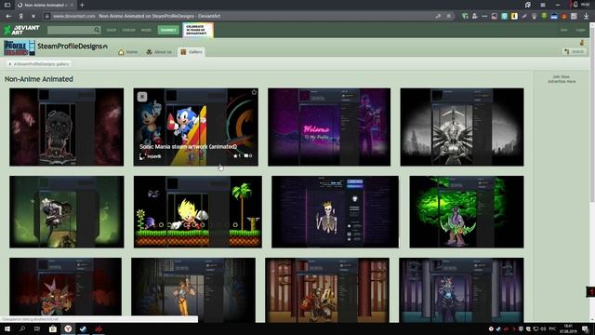Screen dimensions: 595x335
Task: Click the Join link
Action: (x=564, y=30)
